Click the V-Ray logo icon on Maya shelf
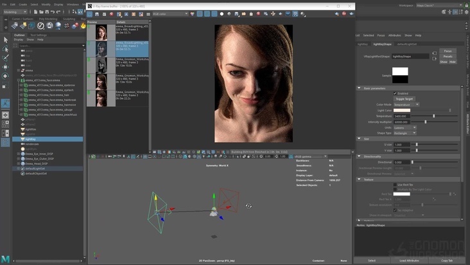This screenshot has width=470, height=265. pos(40,26)
